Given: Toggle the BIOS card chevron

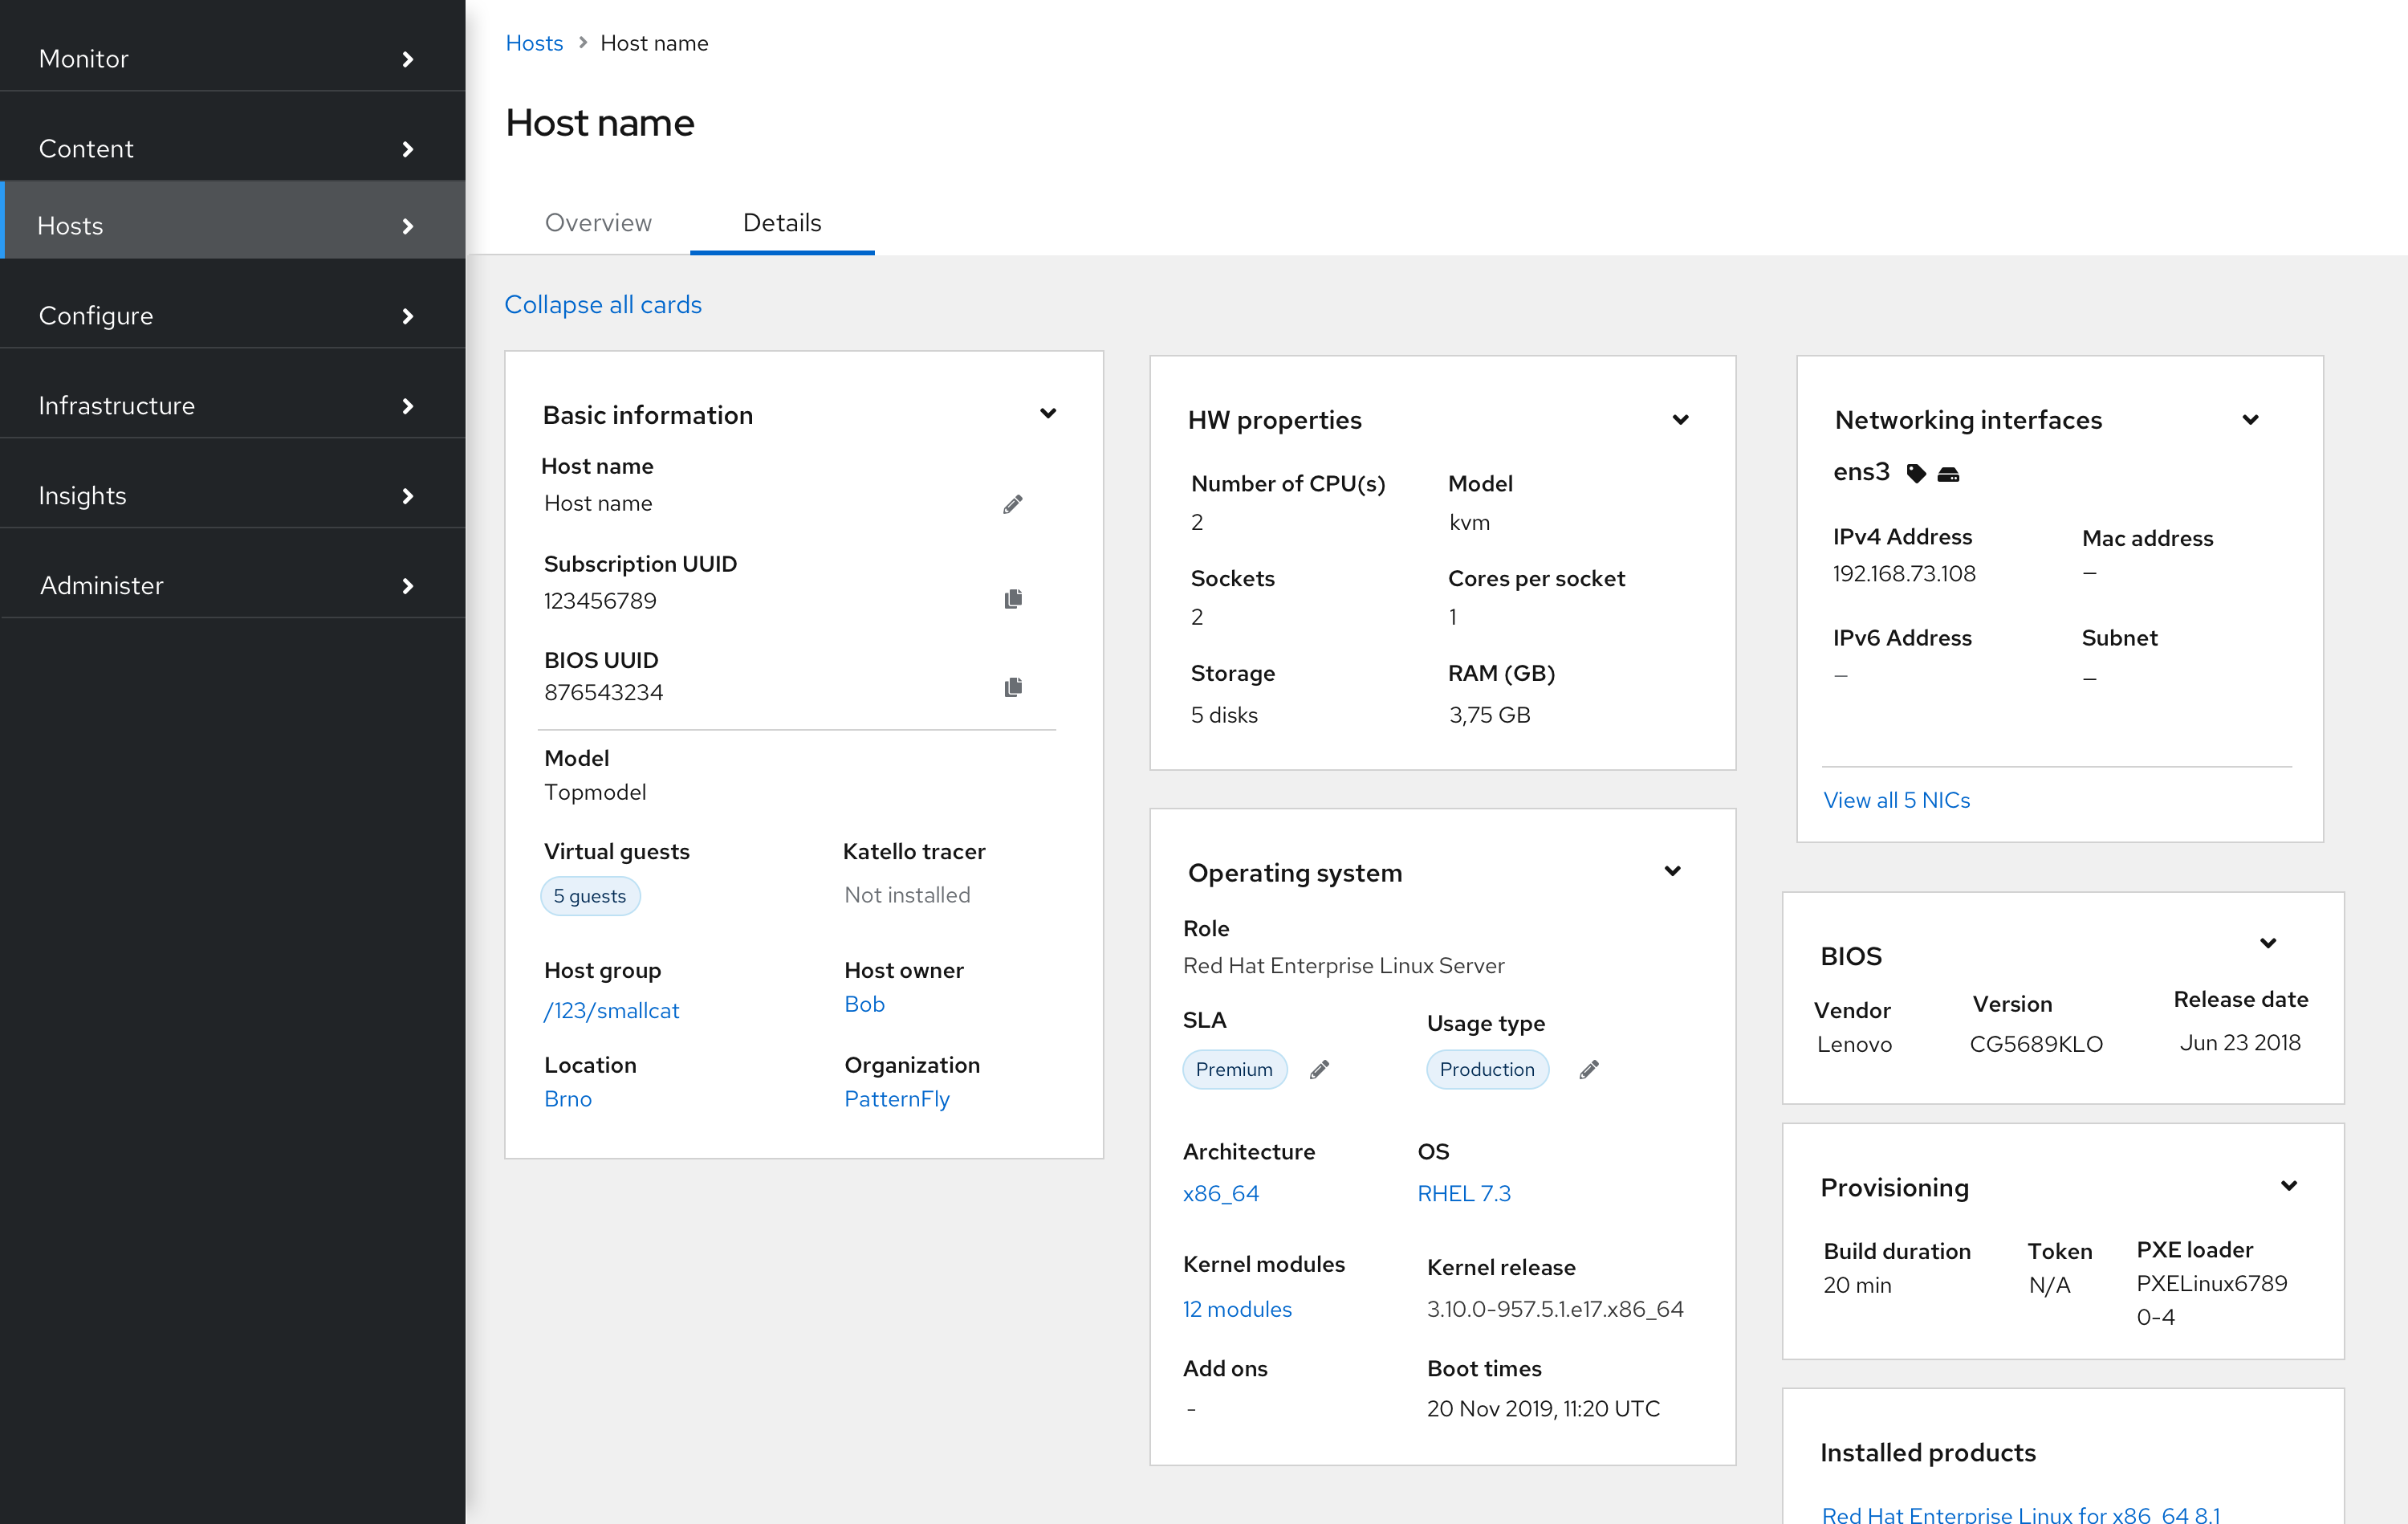Looking at the screenshot, I should pos(2268,943).
